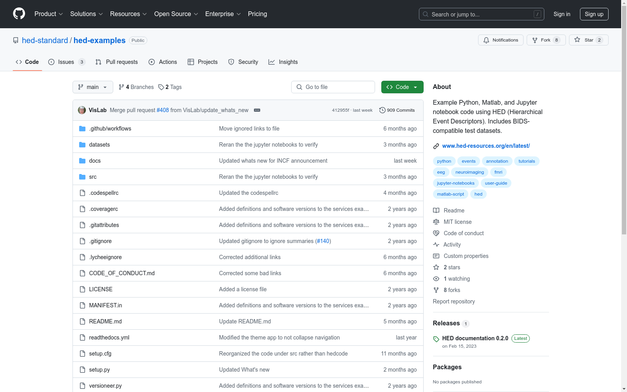Open issue #140 link in .gitignore row

click(x=323, y=241)
